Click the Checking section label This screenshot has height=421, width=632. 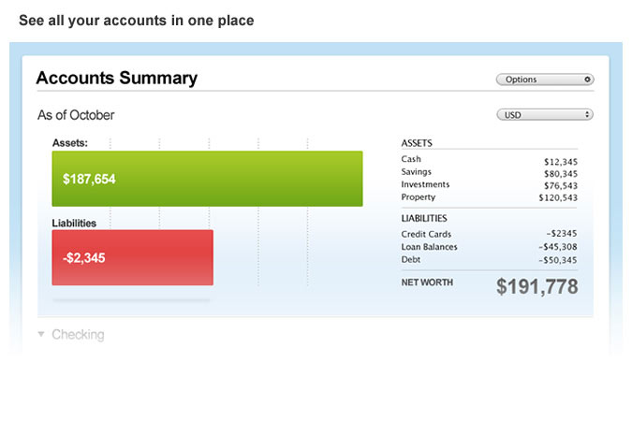point(78,334)
